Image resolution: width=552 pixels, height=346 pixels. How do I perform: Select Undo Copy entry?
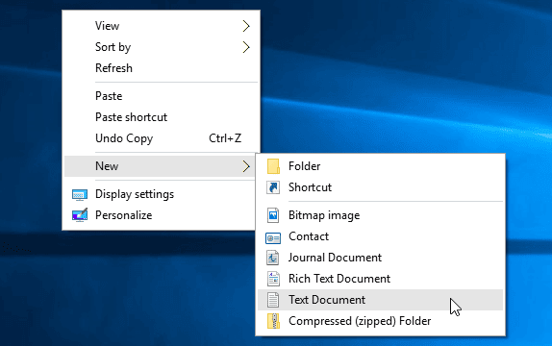[162, 138]
